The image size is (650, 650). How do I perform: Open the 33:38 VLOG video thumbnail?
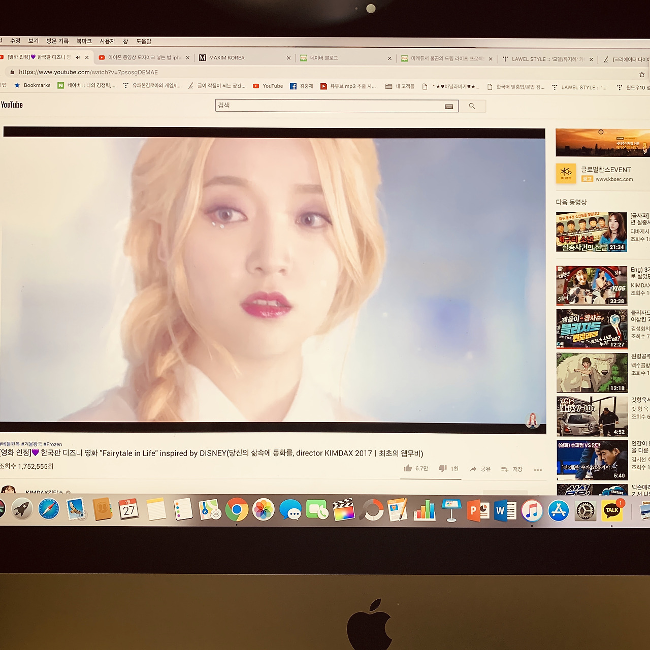tap(592, 285)
